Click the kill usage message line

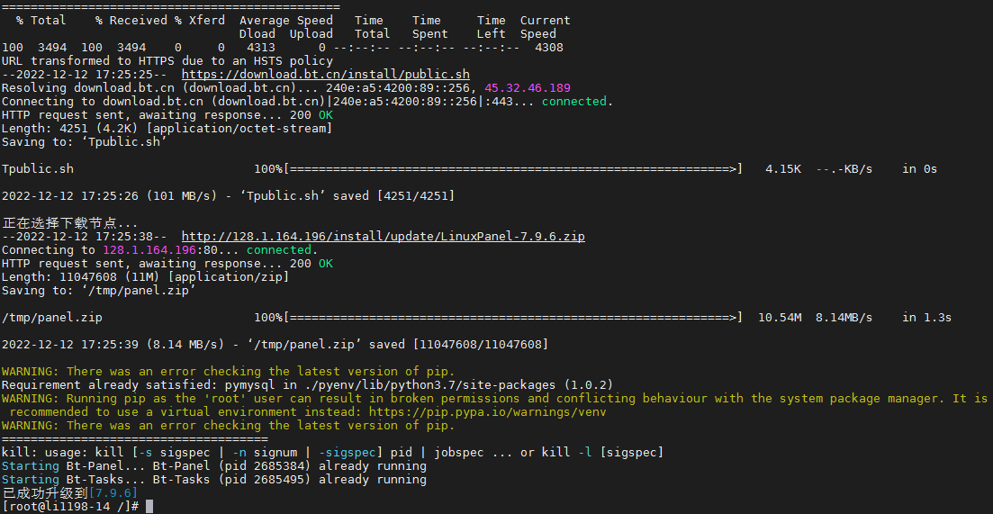332,453
